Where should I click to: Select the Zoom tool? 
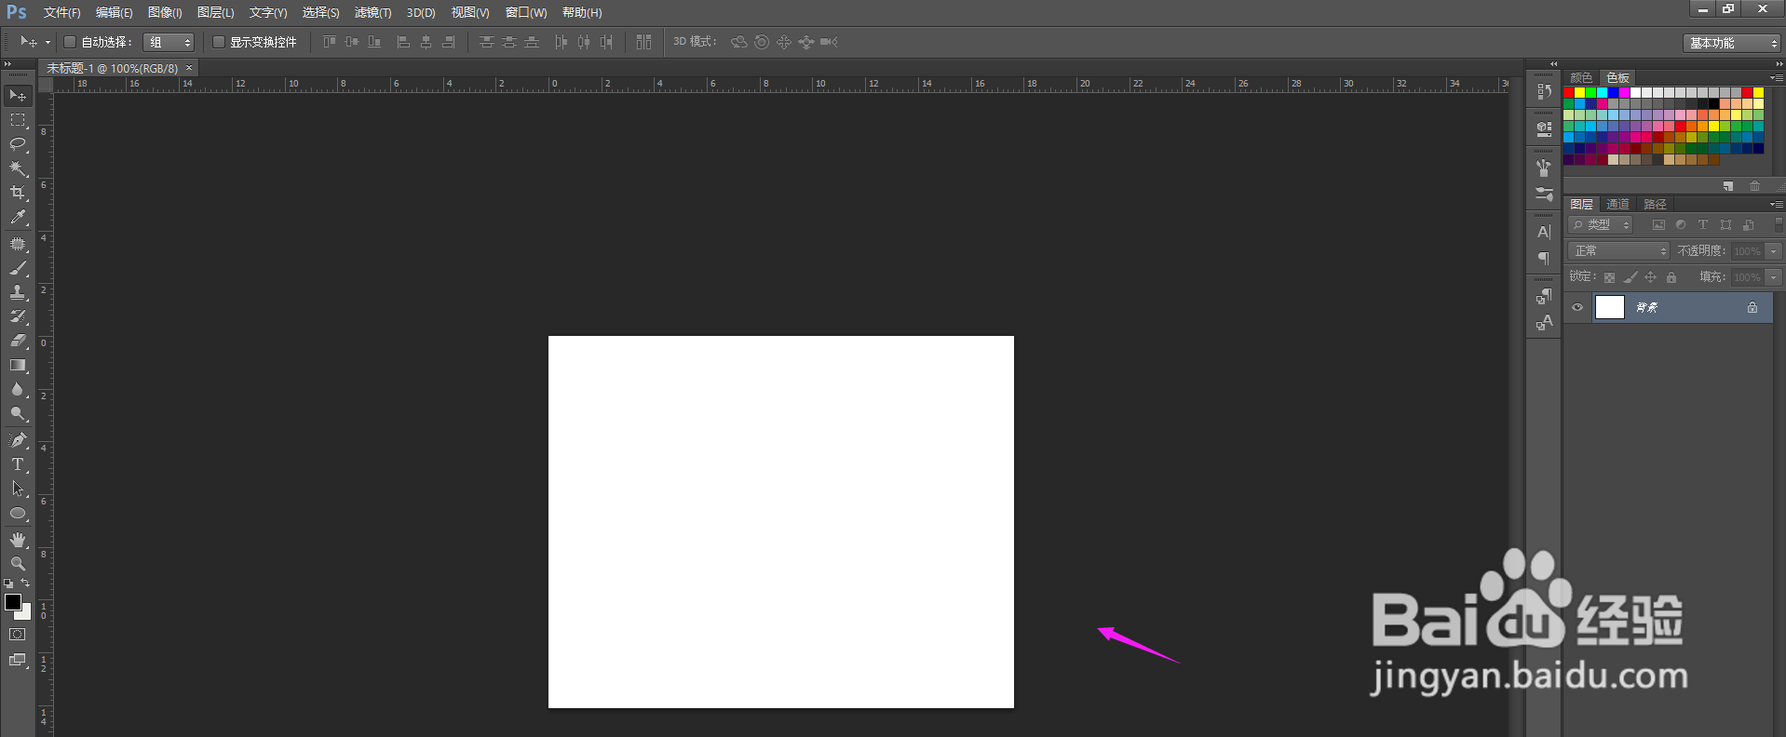[18, 564]
